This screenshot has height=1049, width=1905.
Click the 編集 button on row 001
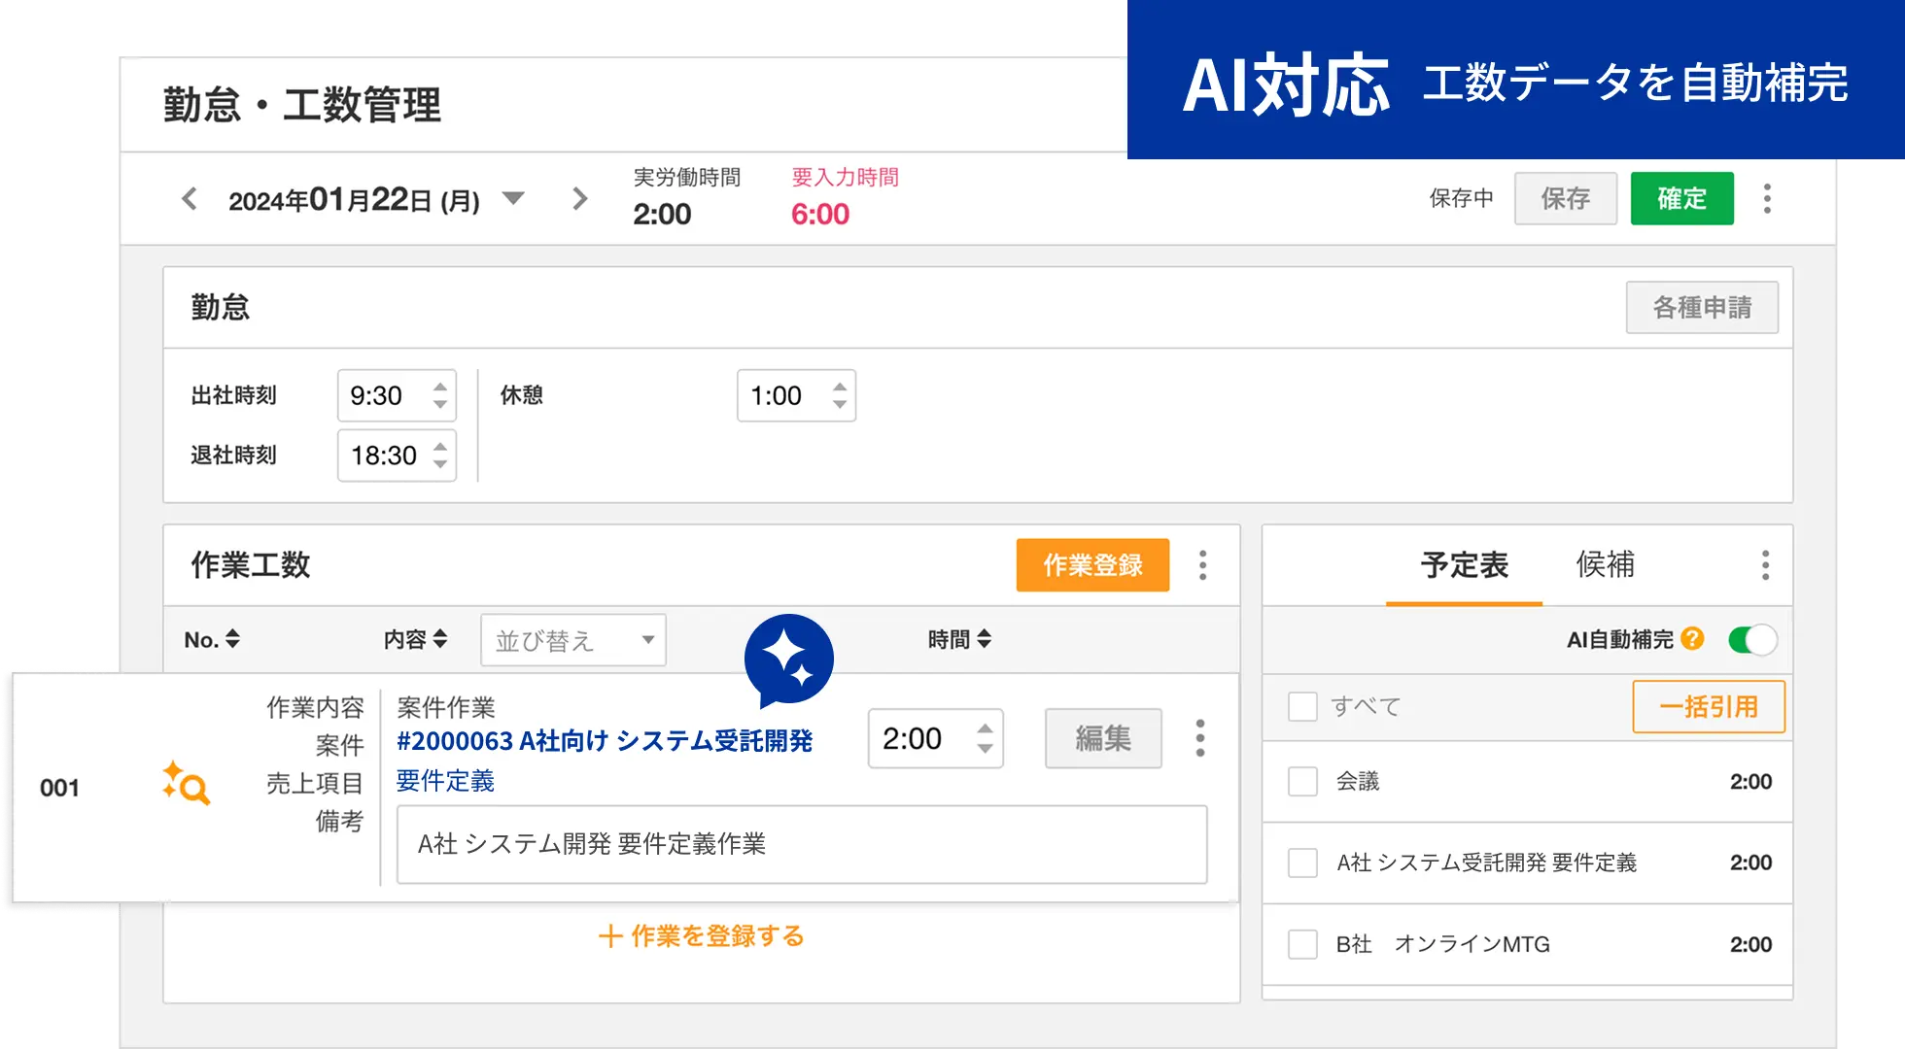click(1103, 739)
